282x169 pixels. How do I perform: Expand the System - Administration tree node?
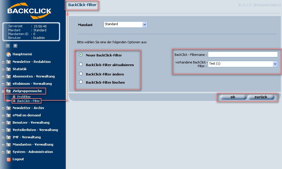[3, 152]
